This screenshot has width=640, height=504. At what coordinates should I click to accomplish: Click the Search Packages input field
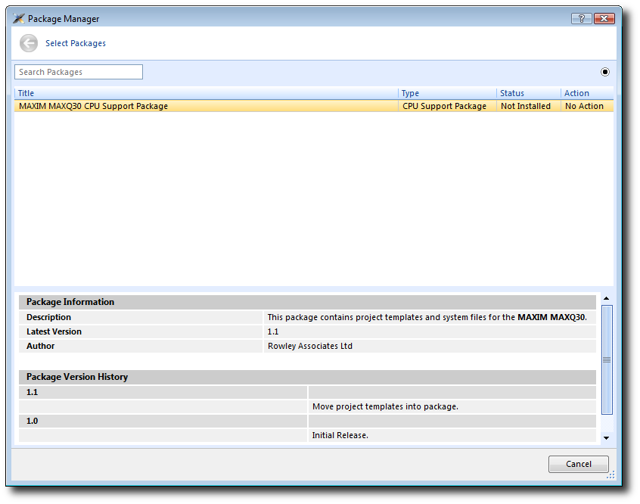(x=79, y=72)
